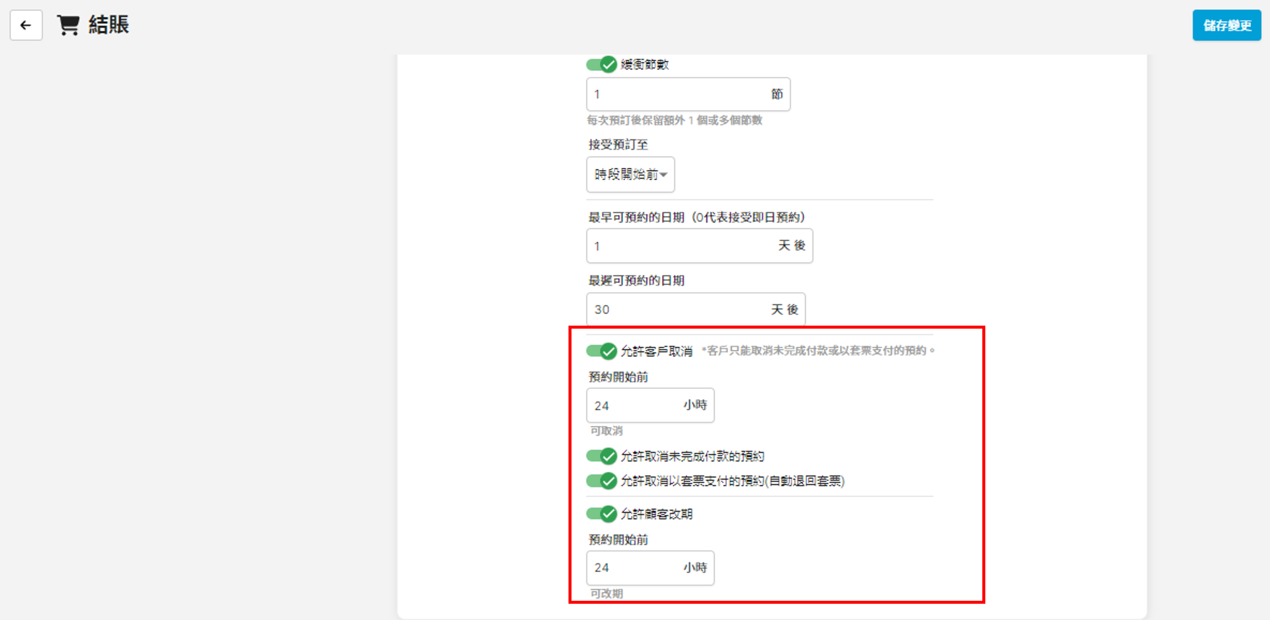Click the shopping cart icon beside 結賬
The width and height of the screenshot is (1270, 620).
(x=68, y=25)
